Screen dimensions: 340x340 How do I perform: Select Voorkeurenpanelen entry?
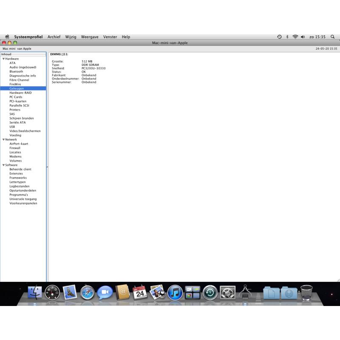click(x=23, y=203)
